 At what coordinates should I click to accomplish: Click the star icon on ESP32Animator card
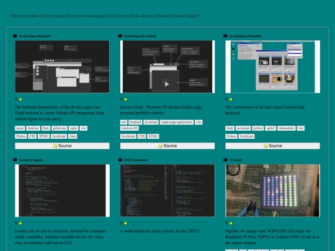pos(125,223)
